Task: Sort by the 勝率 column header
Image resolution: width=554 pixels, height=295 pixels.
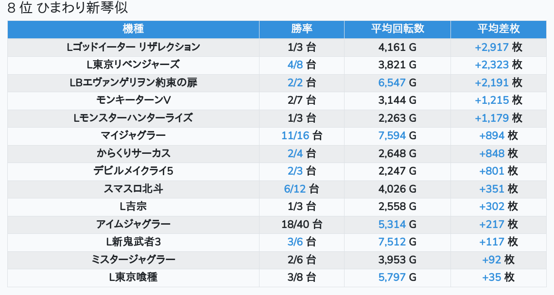Action: coord(302,29)
